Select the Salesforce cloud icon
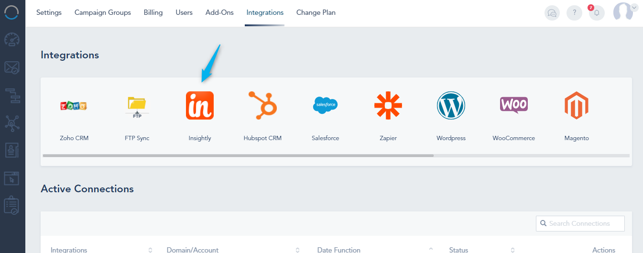This screenshot has height=253, width=643. click(325, 106)
